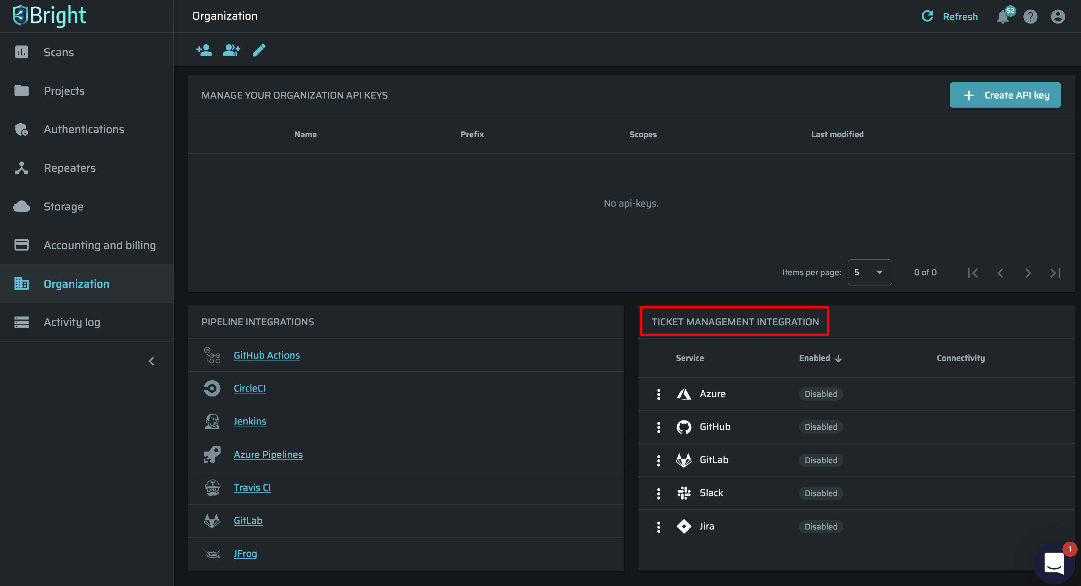1081x586 pixels.
Task: Open the Azure row options menu
Action: coord(658,394)
